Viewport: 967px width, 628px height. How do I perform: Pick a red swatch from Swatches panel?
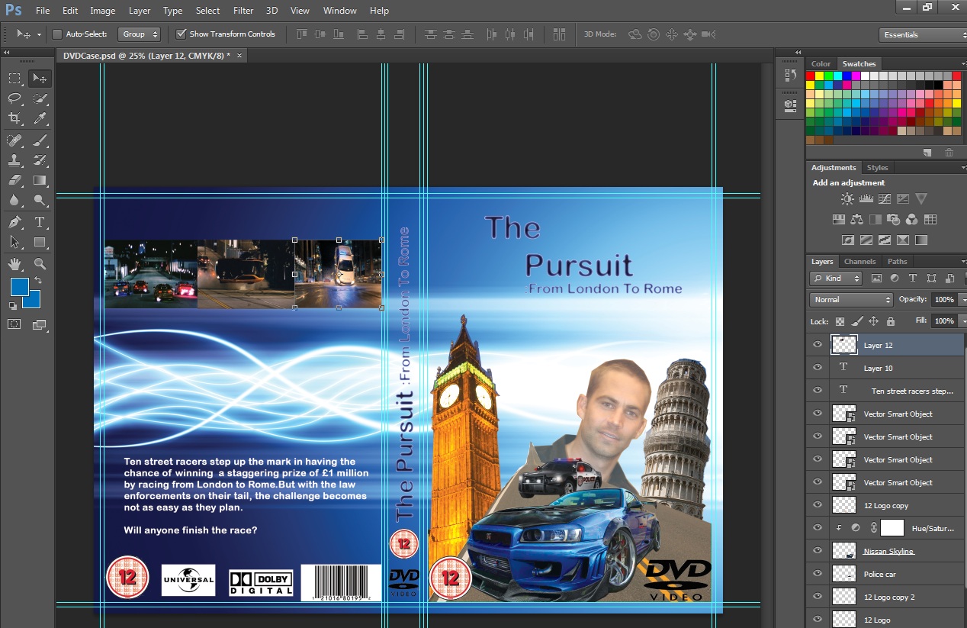[x=811, y=76]
